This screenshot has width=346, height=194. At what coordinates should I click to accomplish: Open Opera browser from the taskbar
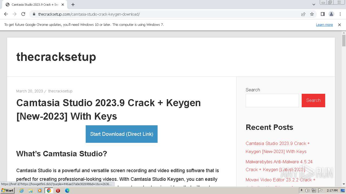(58, 190)
